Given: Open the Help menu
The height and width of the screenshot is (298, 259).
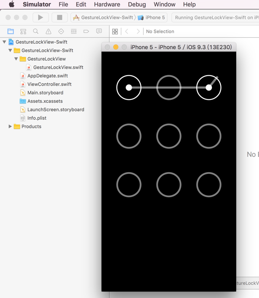Looking at the screenshot, I should pyautogui.click(x=189, y=4).
